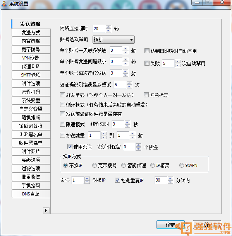Uncheck the 使用密送 checkbox
Screen dimensions: 232x236
70,147
